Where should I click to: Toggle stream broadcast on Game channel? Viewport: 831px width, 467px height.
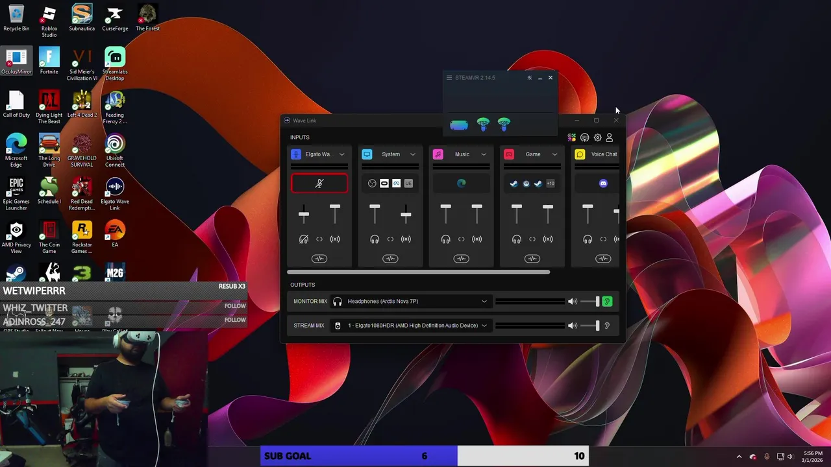click(x=548, y=239)
